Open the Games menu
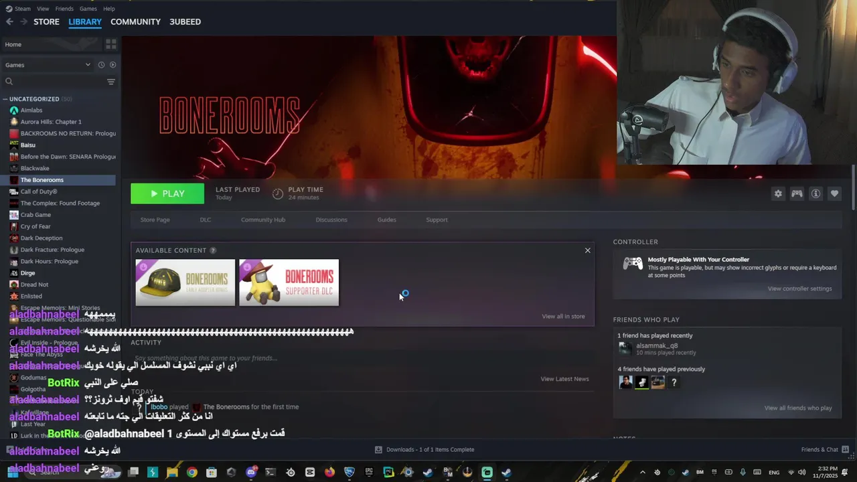Image resolution: width=857 pixels, height=482 pixels. pyautogui.click(x=88, y=9)
